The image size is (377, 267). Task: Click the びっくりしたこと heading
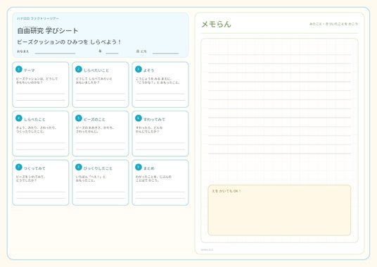click(98, 168)
